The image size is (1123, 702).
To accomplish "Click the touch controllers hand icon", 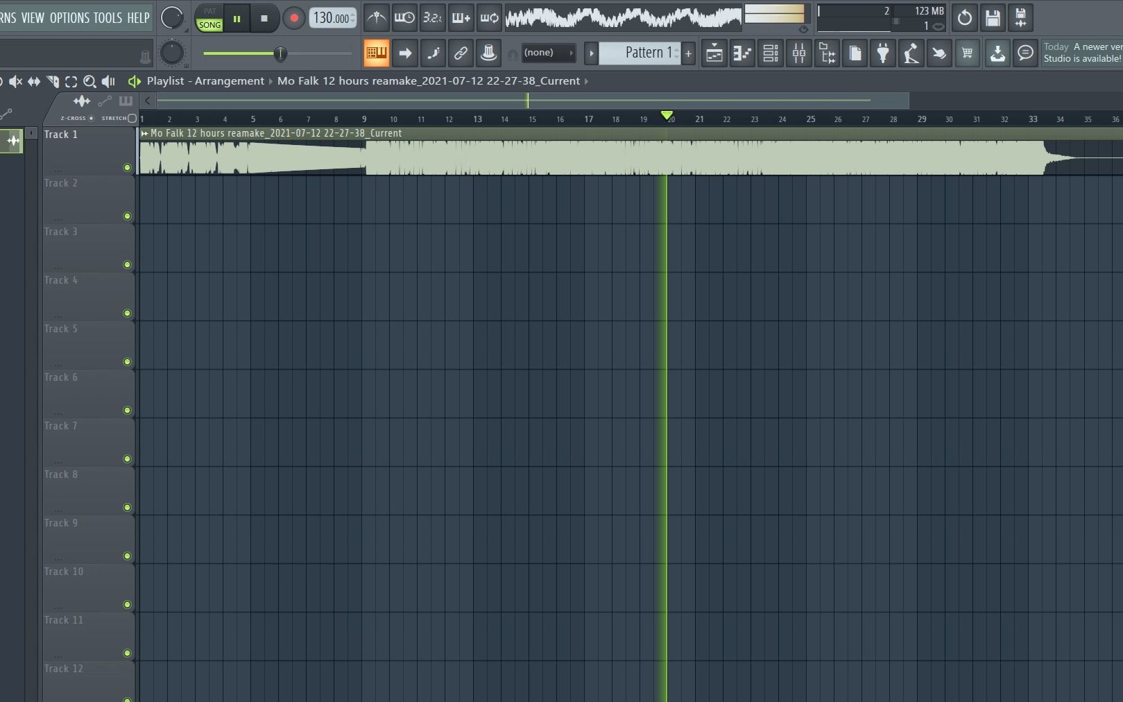I will pyautogui.click(x=939, y=53).
